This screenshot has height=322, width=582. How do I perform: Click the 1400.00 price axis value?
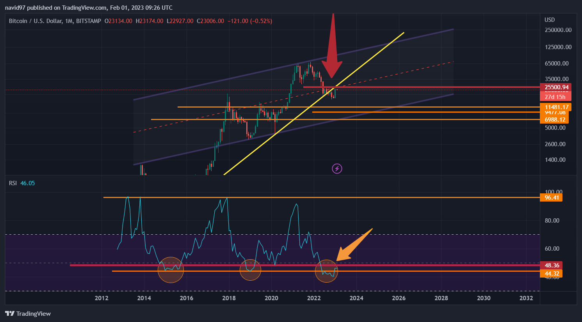click(555, 160)
